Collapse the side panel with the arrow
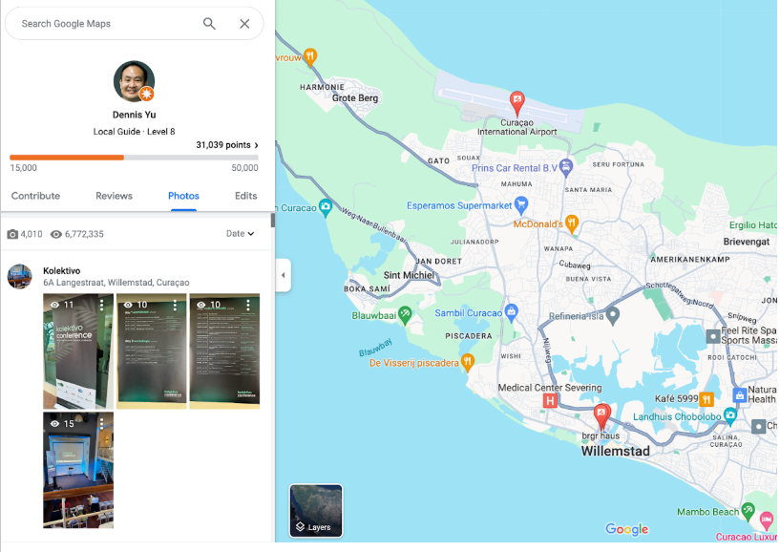780x552 pixels. (283, 275)
